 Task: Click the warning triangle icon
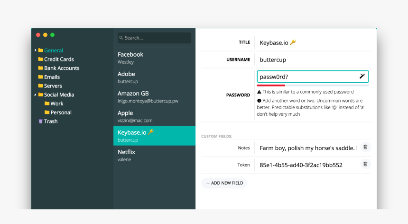click(259, 92)
